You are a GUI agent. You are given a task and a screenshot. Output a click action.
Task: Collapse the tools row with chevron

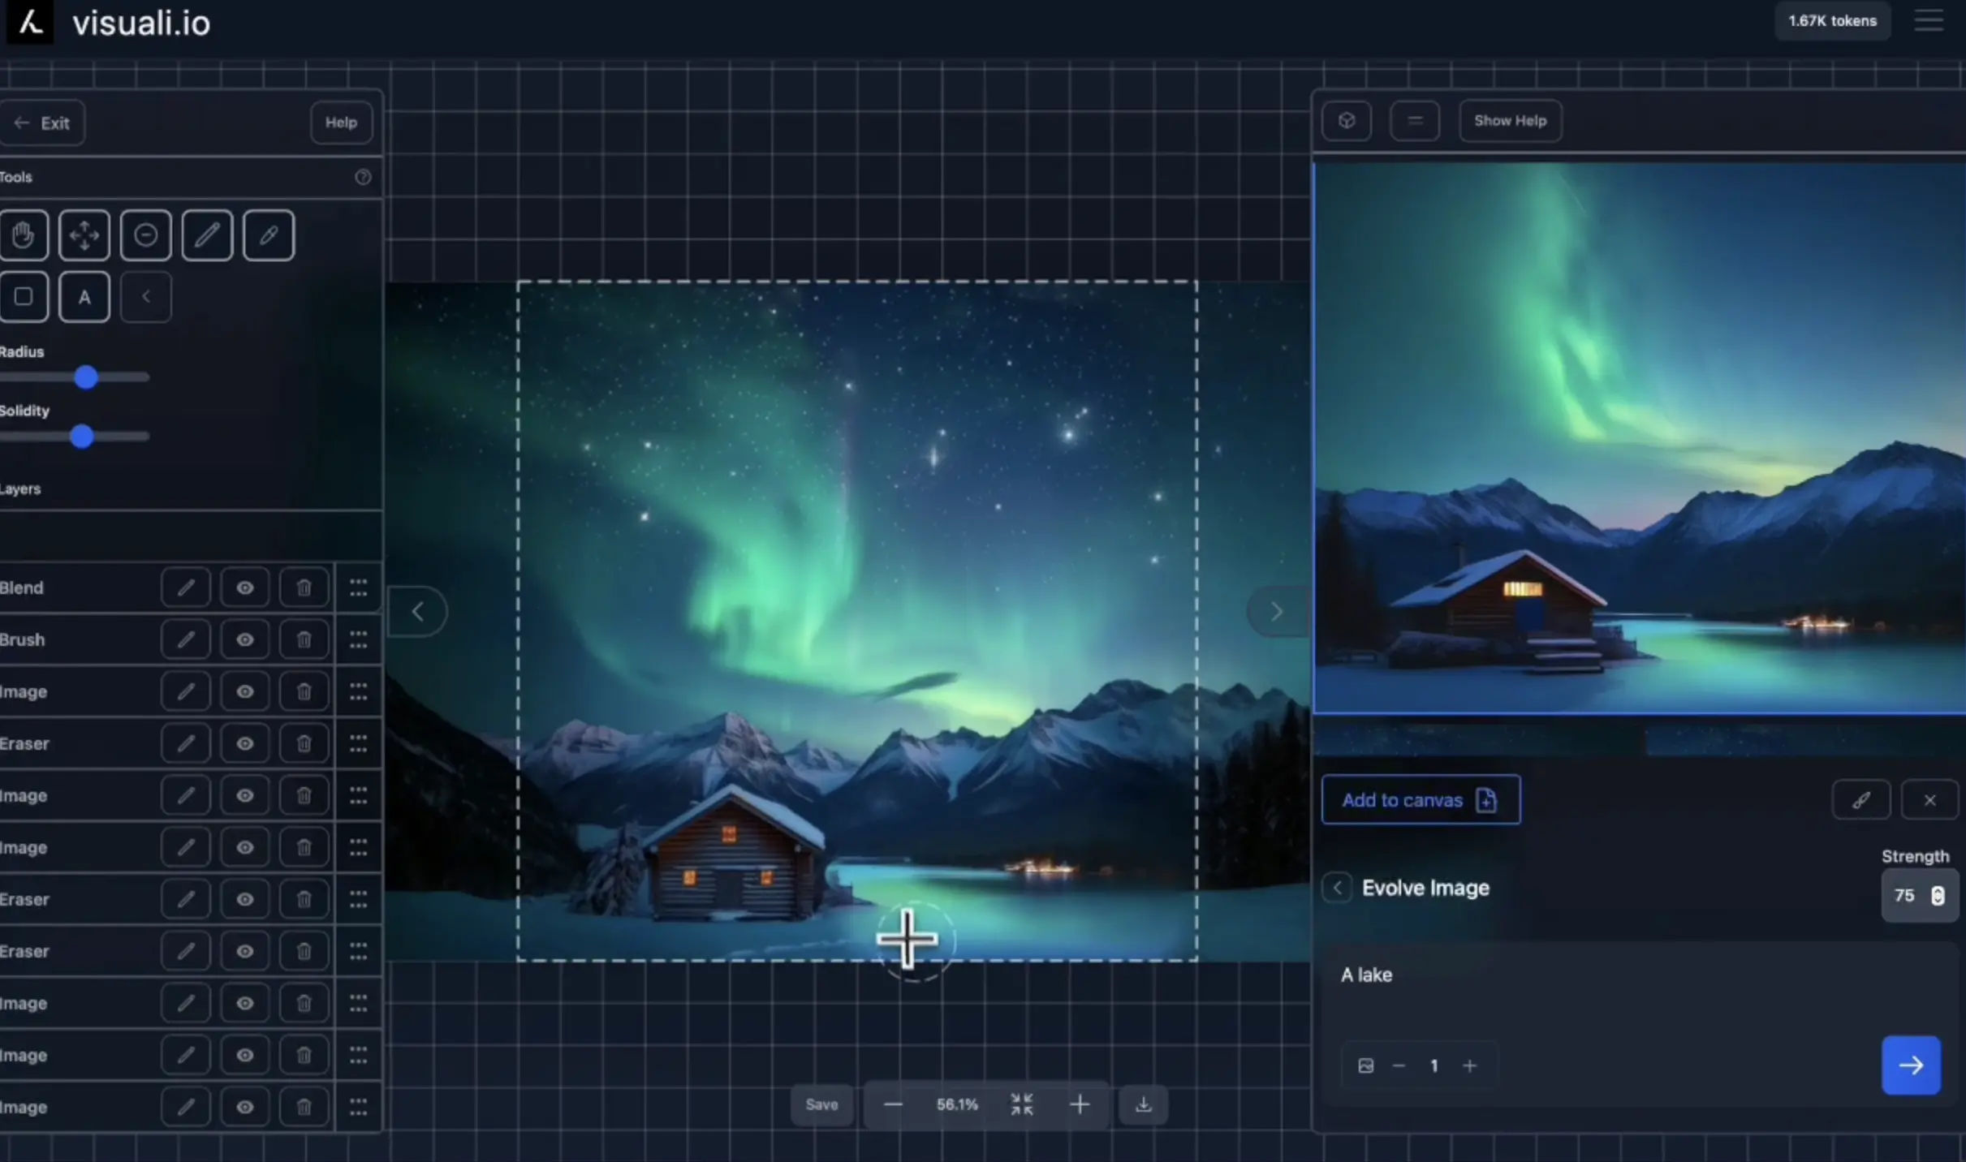tap(146, 297)
